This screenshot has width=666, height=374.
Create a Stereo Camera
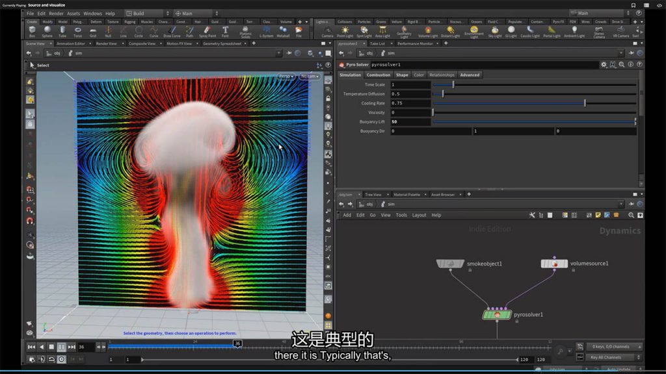(599, 32)
